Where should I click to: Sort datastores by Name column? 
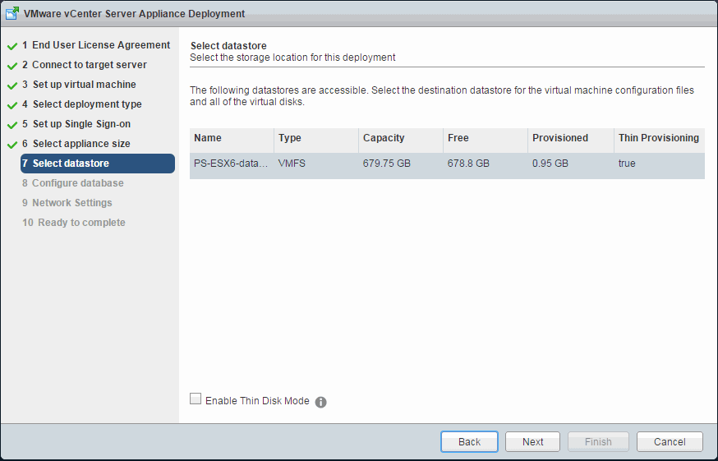point(231,138)
